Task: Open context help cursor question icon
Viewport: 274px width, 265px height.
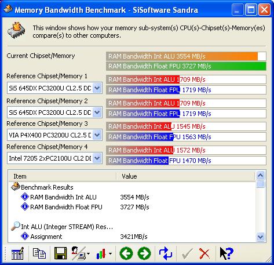Action: coord(226,253)
